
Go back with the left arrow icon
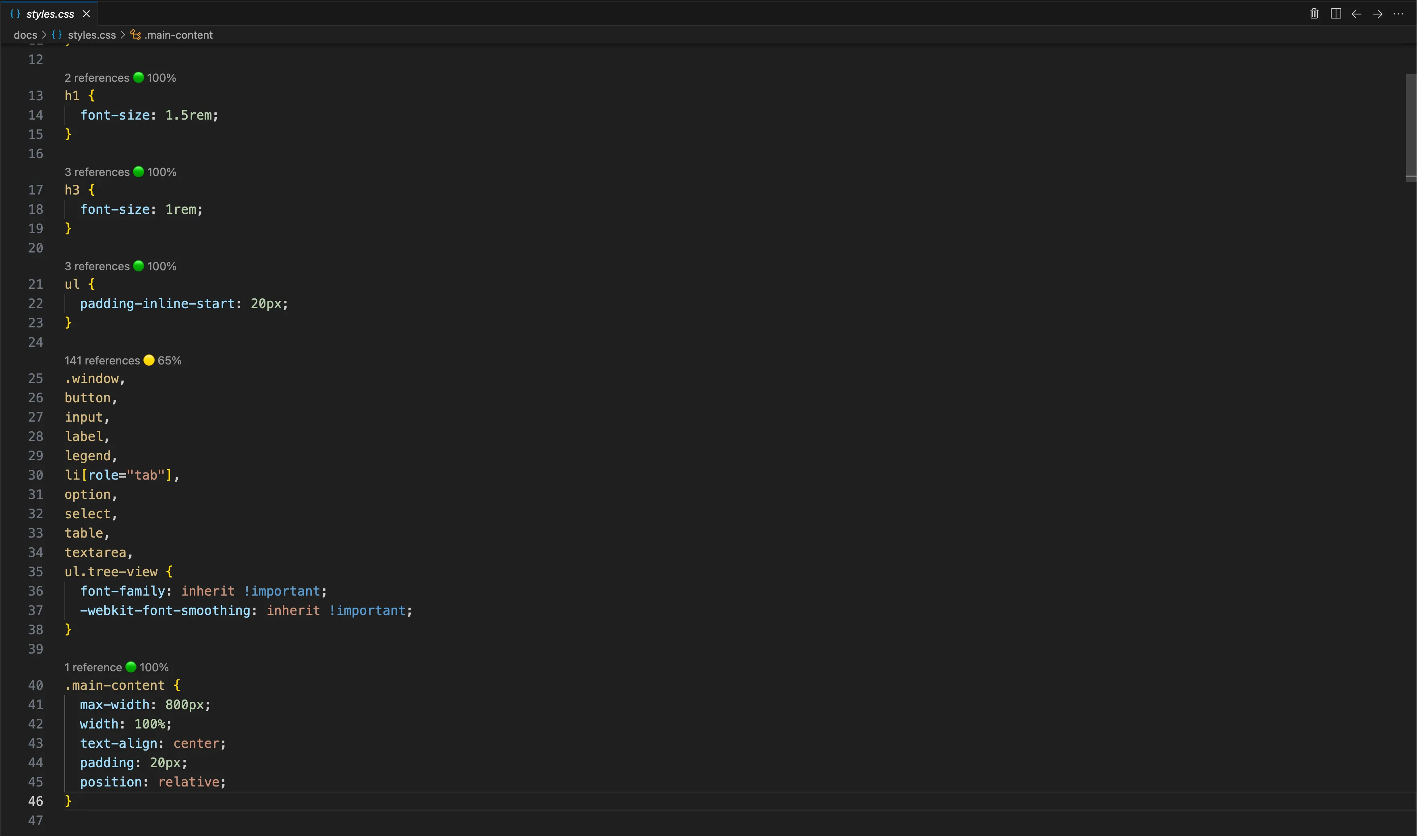[1356, 14]
